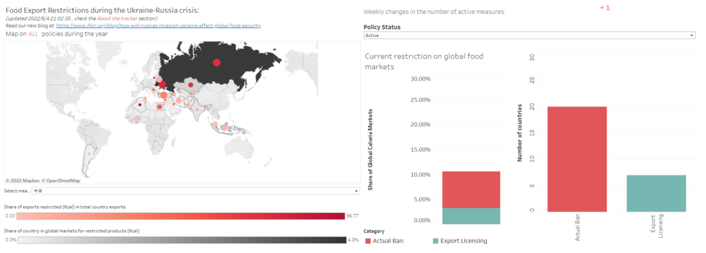706x253 pixels.
Task: Click the teal Export Licensing countries bar
Action: tap(656, 193)
